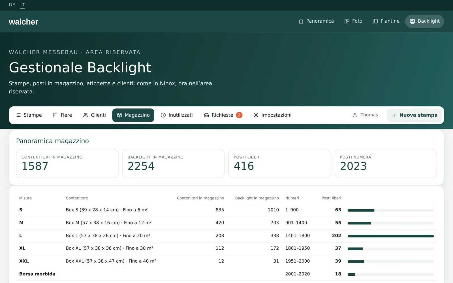Image resolution: width=453 pixels, height=283 pixels.
Task: Click the Misura column header
Action: 25,198
